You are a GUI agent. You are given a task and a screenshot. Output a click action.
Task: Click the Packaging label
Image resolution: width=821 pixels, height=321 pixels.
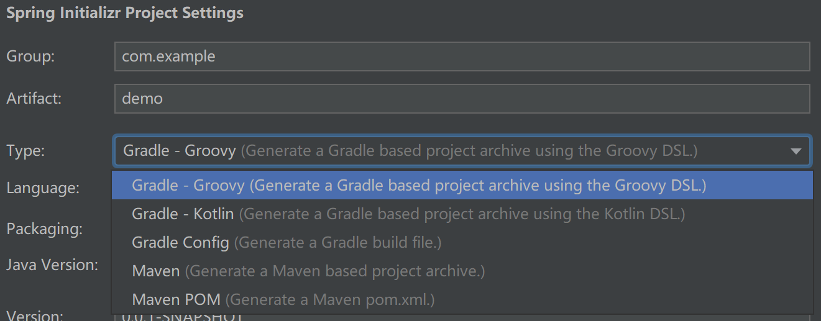tap(44, 229)
